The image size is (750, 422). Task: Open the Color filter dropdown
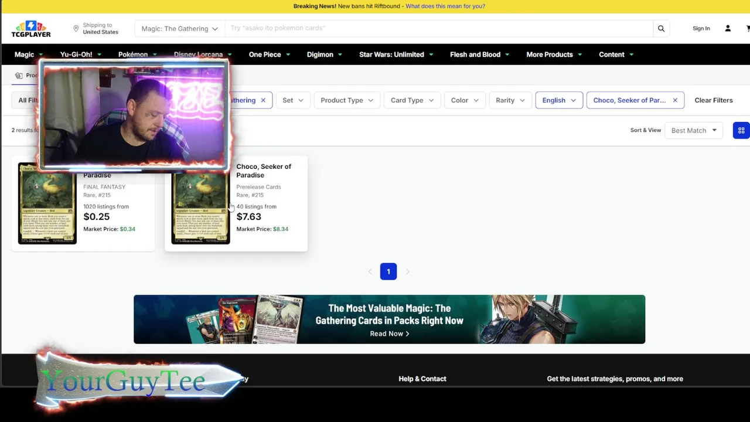465,100
